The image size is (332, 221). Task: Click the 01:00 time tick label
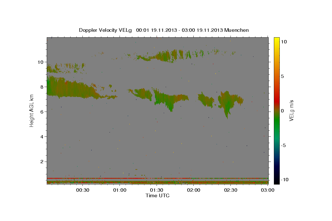tap(120, 190)
